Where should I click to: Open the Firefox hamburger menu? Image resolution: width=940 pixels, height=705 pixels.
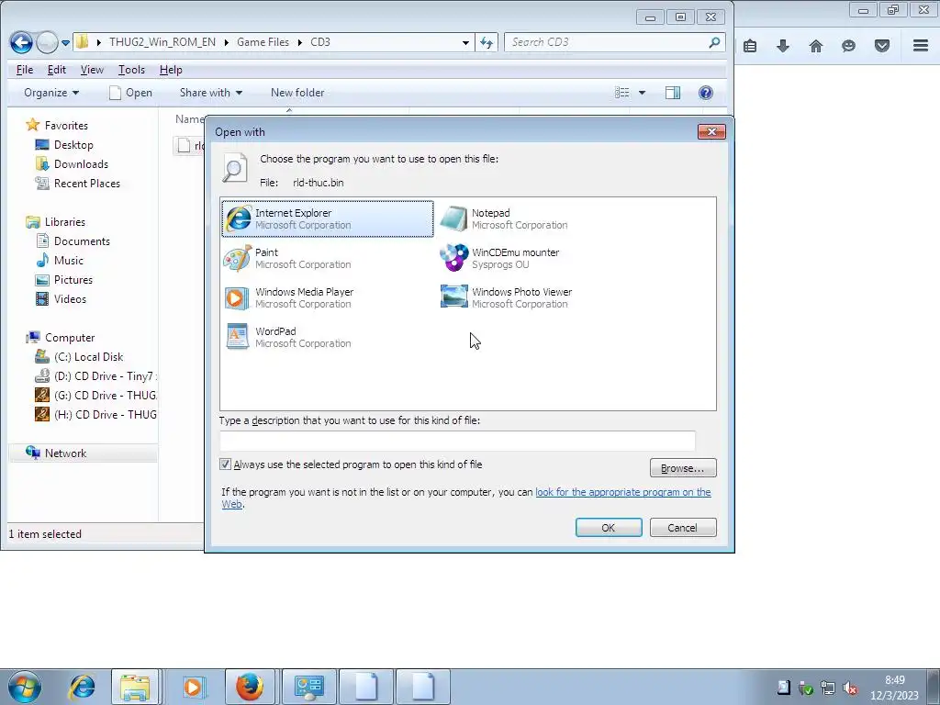(920, 46)
